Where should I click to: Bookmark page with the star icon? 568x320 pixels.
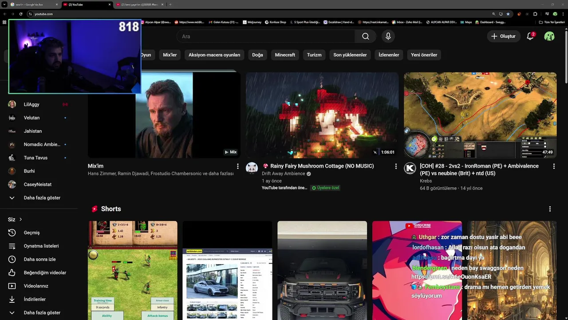click(508, 14)
